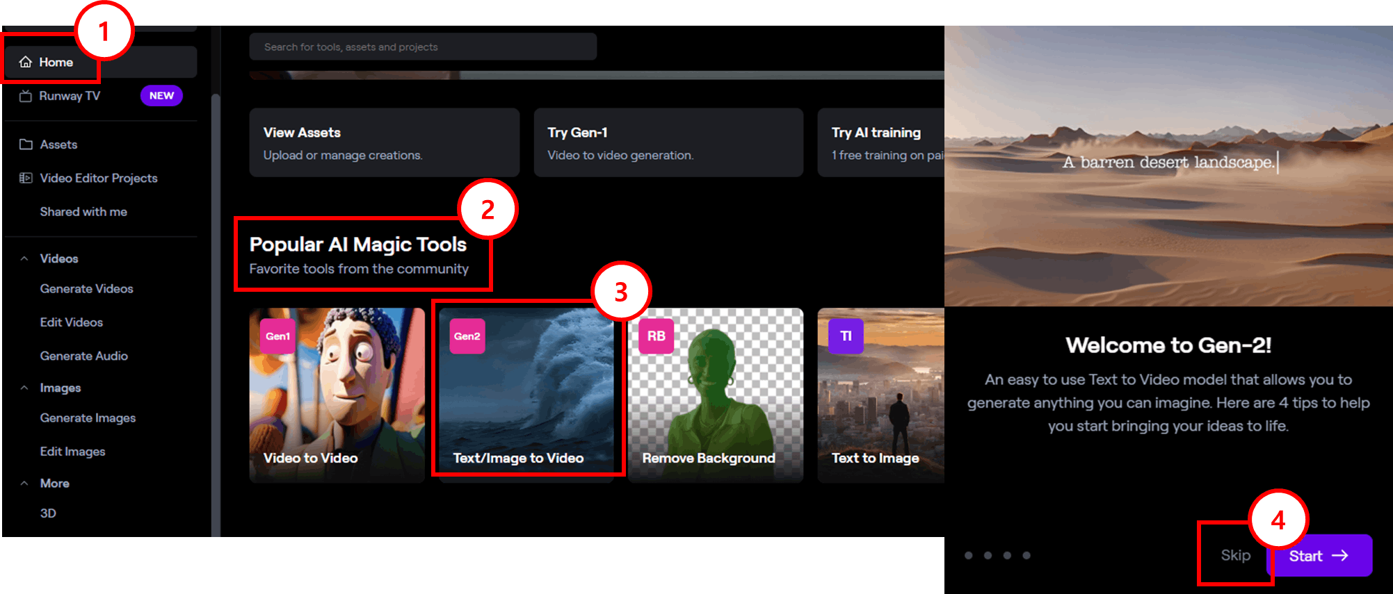Click the fourth onboarding page dot
Screen dimensions: 1393x594
[1026, 556]
